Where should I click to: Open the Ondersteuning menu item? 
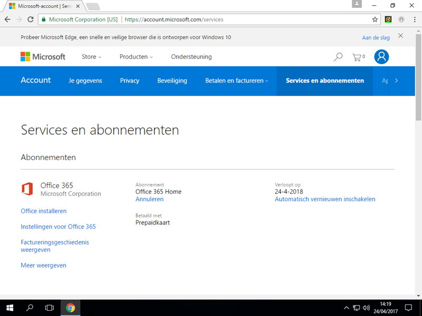coord(191,57)
